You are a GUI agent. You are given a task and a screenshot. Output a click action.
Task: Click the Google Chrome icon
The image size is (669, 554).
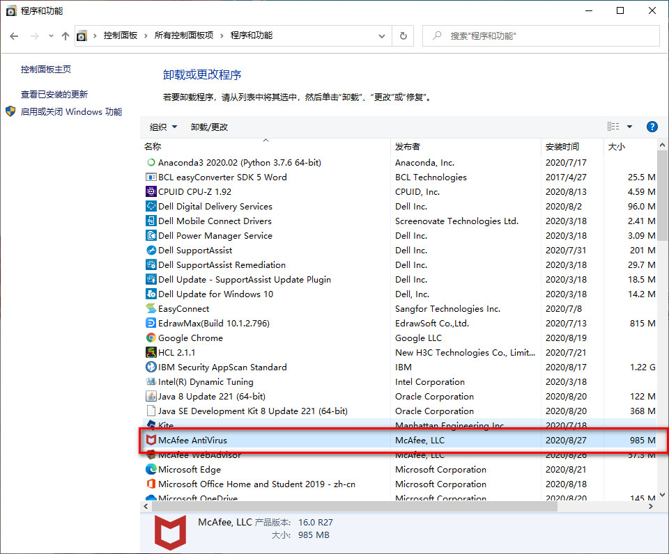click(x=151, y=338)
